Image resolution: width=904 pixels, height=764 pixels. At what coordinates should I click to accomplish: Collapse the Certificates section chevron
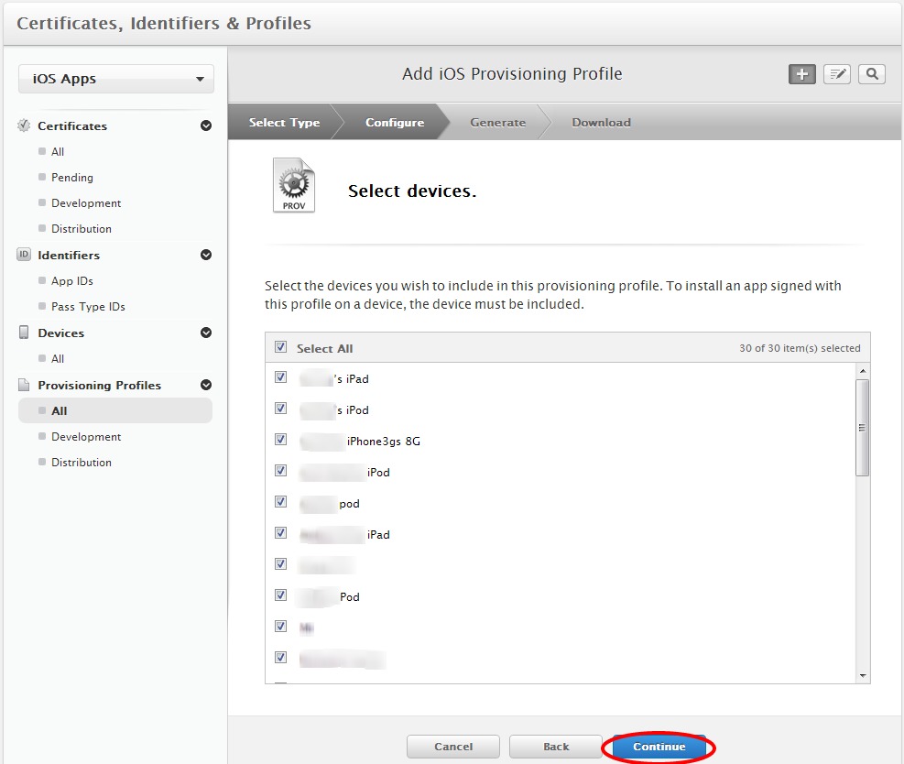pyautogui.click(x=206, y=126)
